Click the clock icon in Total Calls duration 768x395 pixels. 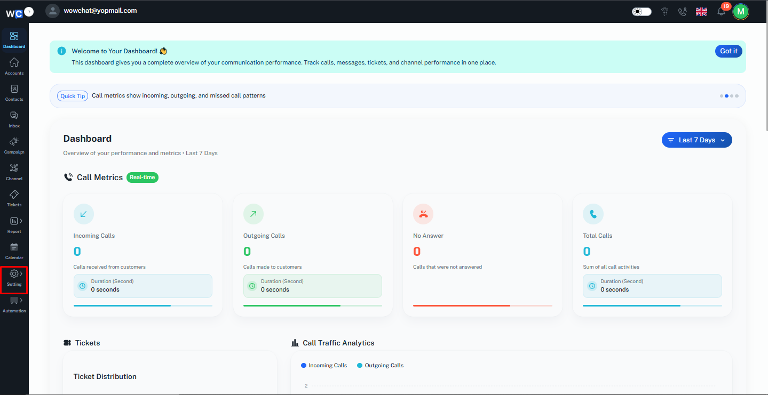(592, 286)
